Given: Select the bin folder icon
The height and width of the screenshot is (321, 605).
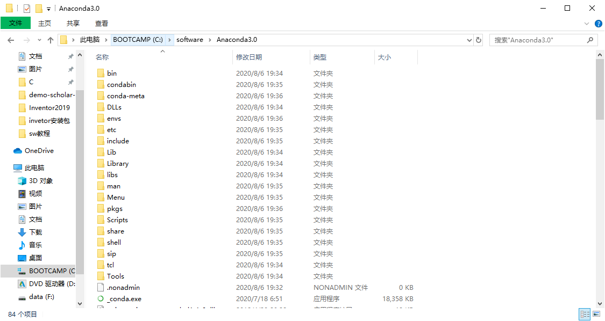Looking at the screenshot, I should pyautogui.click(x=101, y=73).
